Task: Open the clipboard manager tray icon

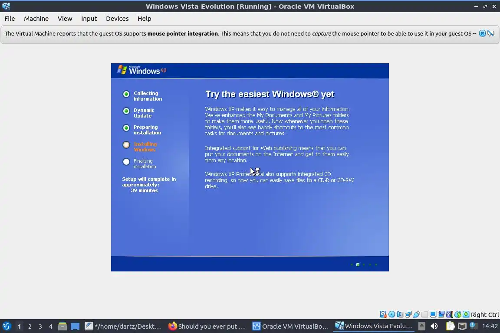Action: tap(450, 326)
